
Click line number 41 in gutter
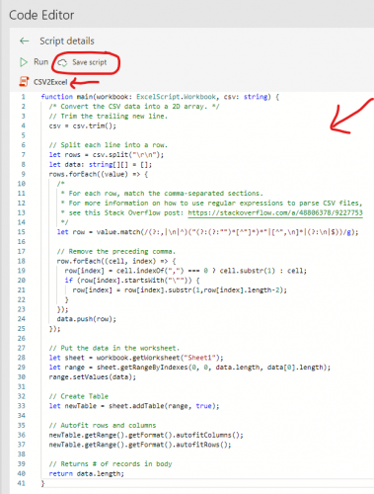[x=22, y=483]
